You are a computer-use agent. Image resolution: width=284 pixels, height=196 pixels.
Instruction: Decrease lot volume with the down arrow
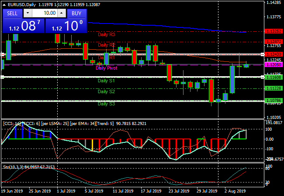pos(28,13)
